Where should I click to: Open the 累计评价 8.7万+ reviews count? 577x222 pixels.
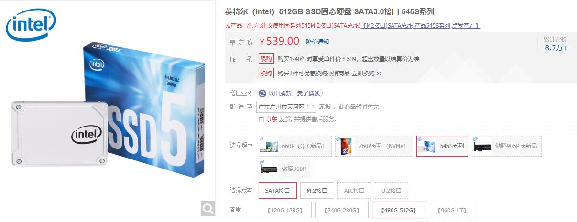pos(556,43)
